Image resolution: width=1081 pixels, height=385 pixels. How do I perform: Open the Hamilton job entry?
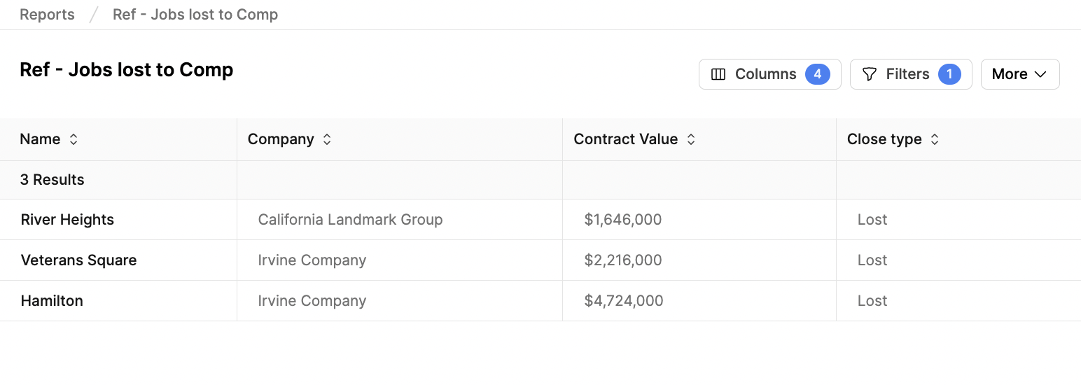52,301
